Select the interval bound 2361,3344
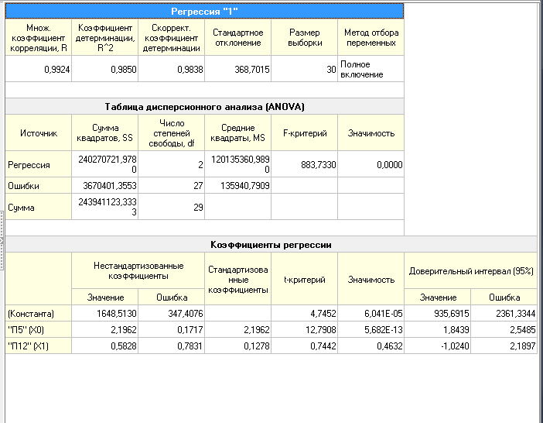This screenshot has width=543, height=423. point(504,314)
